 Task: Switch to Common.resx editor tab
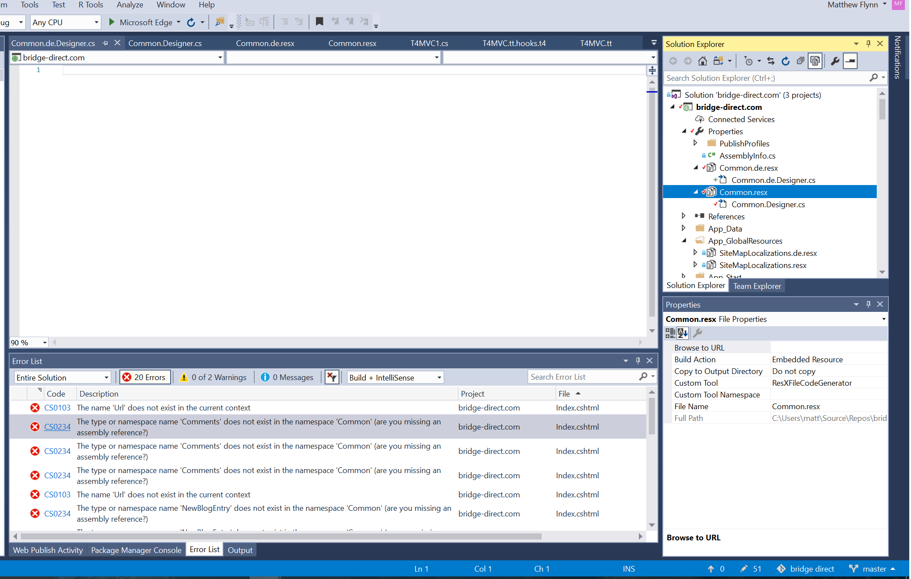tap(352, 43)
